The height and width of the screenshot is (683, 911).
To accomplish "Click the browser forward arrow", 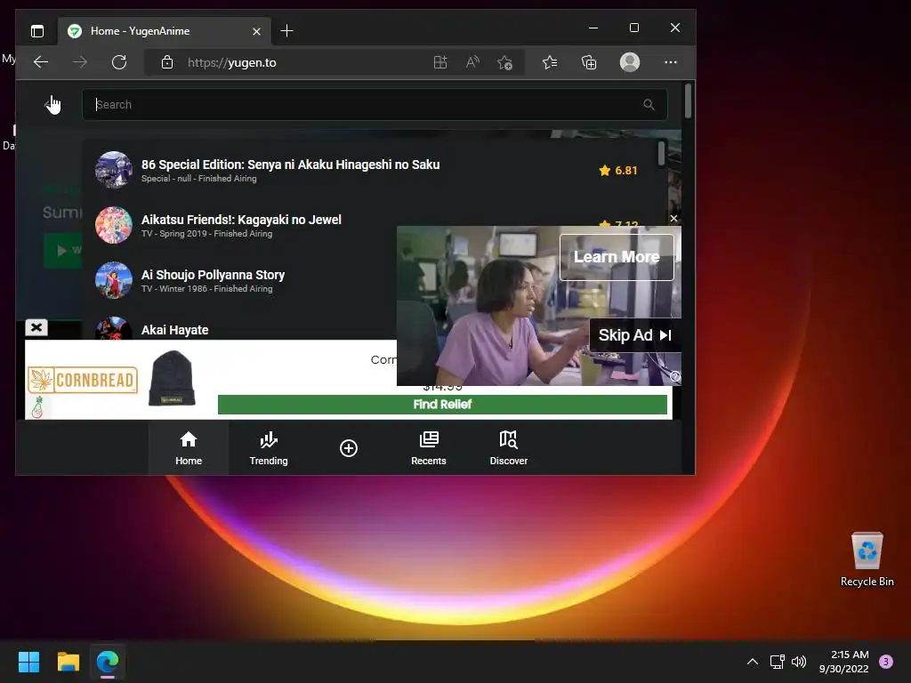I will pyautogui.click(x=80, y=62).
